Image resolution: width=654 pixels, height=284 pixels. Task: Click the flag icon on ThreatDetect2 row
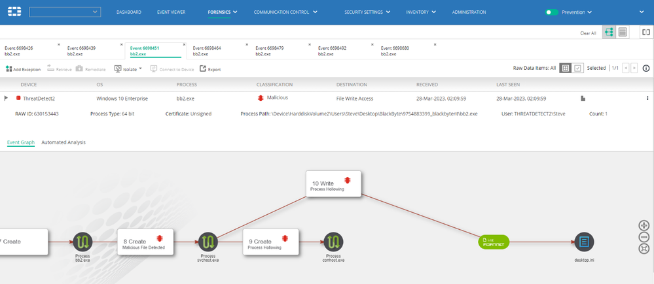6,98
